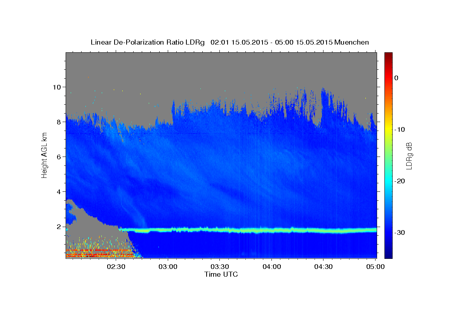
Task: Click the colorbar value -20
Action: click(400, 181)
